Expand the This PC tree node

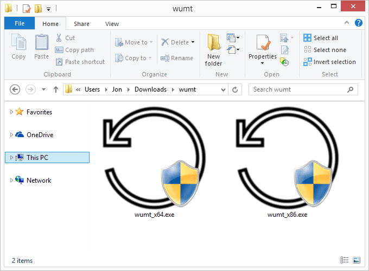[x=11, y=158]
